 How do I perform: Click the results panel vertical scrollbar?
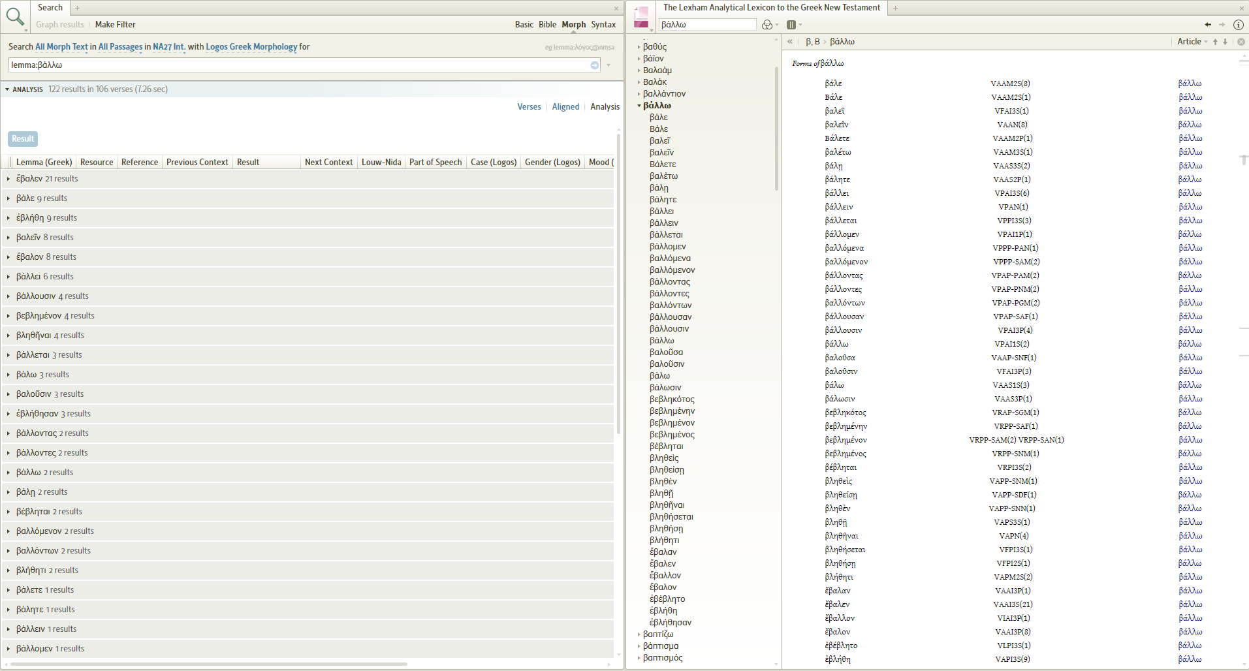coord(618,284)
